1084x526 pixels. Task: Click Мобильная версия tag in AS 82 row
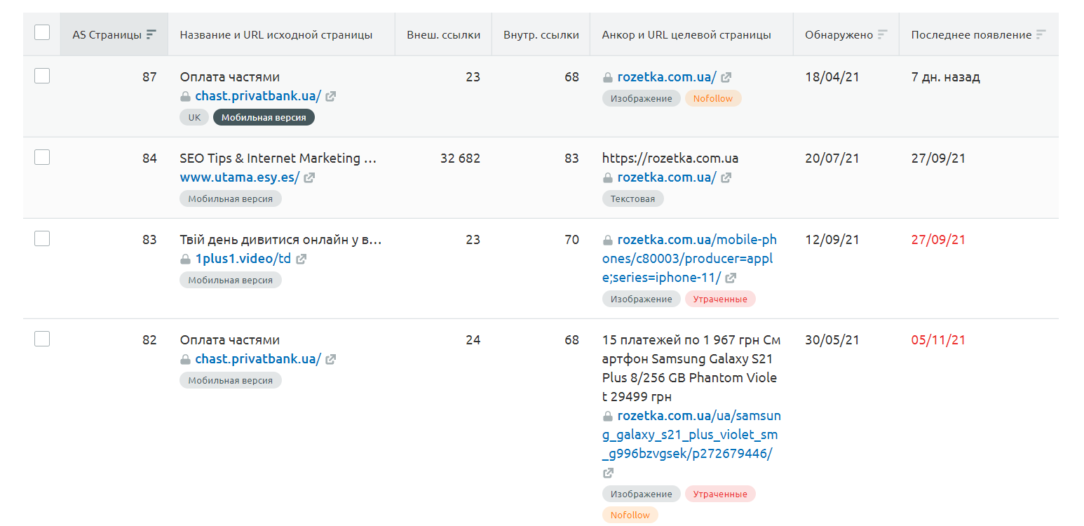click(231, 380)
